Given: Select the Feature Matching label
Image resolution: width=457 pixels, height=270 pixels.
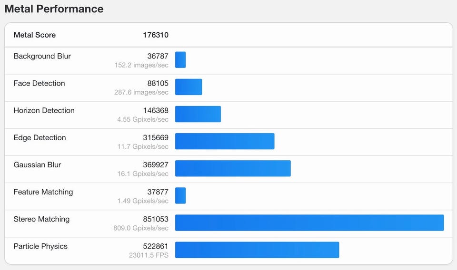Looking at the screenshot, I should (43, 192).
